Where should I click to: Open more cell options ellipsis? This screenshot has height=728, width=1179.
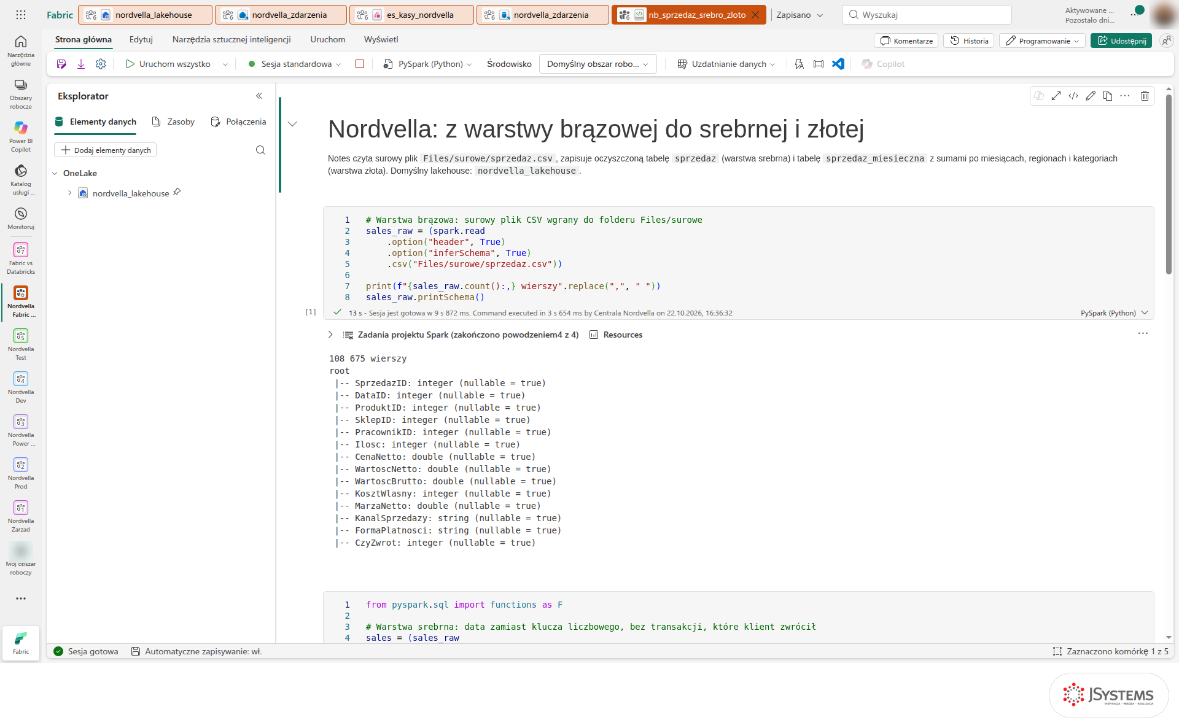pyautogui.click(x=1125, y=96)
